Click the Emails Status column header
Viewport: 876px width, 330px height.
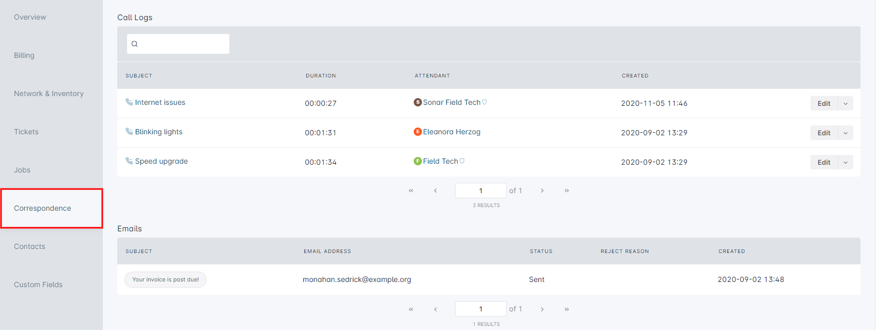[x=541, y=251]
